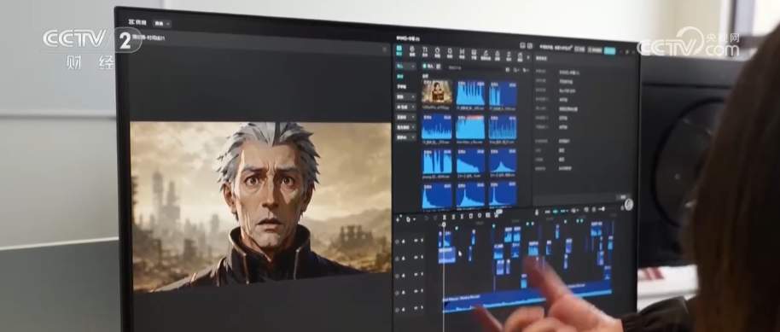
Task: Select the wide clip at start of first track
Action: point(446,255)
